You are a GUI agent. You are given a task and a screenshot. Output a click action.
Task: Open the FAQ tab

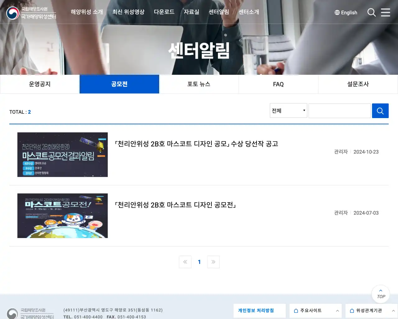pos(278,84)
